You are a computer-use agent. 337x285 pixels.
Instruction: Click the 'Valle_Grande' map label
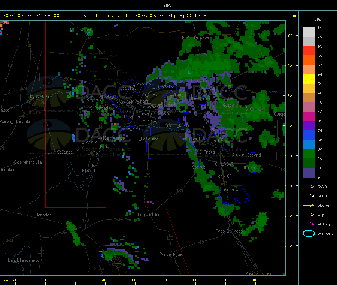pos(111,138)
